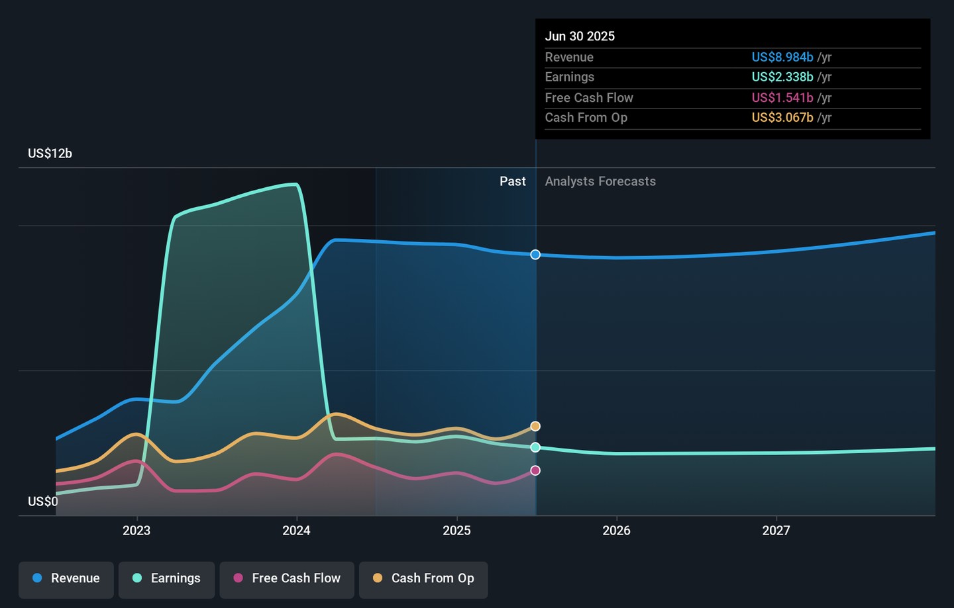Screen dimensions: 954x608
Task: Toggle the Revenue series in the legend
Action: click(x=66, y=578)
